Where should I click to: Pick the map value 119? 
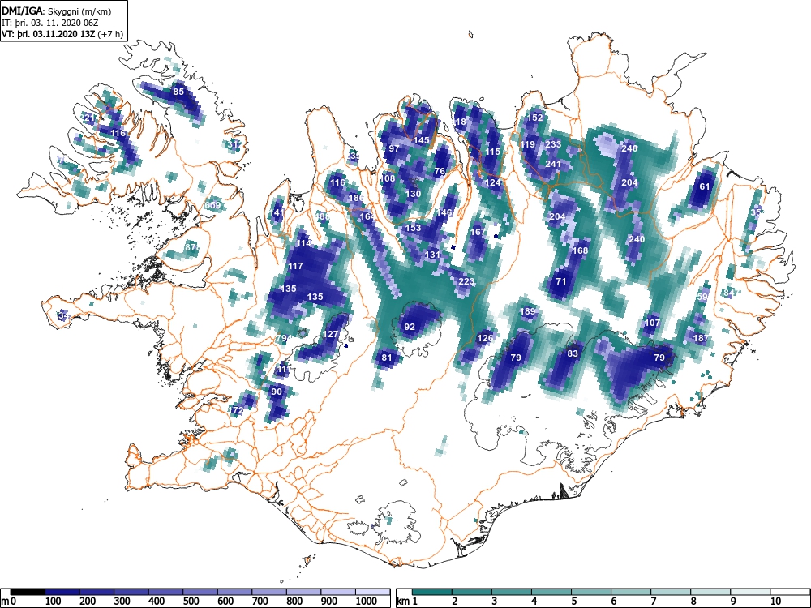528,144
